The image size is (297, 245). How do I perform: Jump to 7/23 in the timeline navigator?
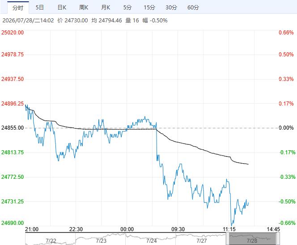tap(101, 241)
